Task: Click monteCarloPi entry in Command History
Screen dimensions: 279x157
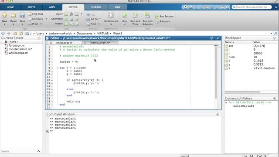Action: (244, 106)
